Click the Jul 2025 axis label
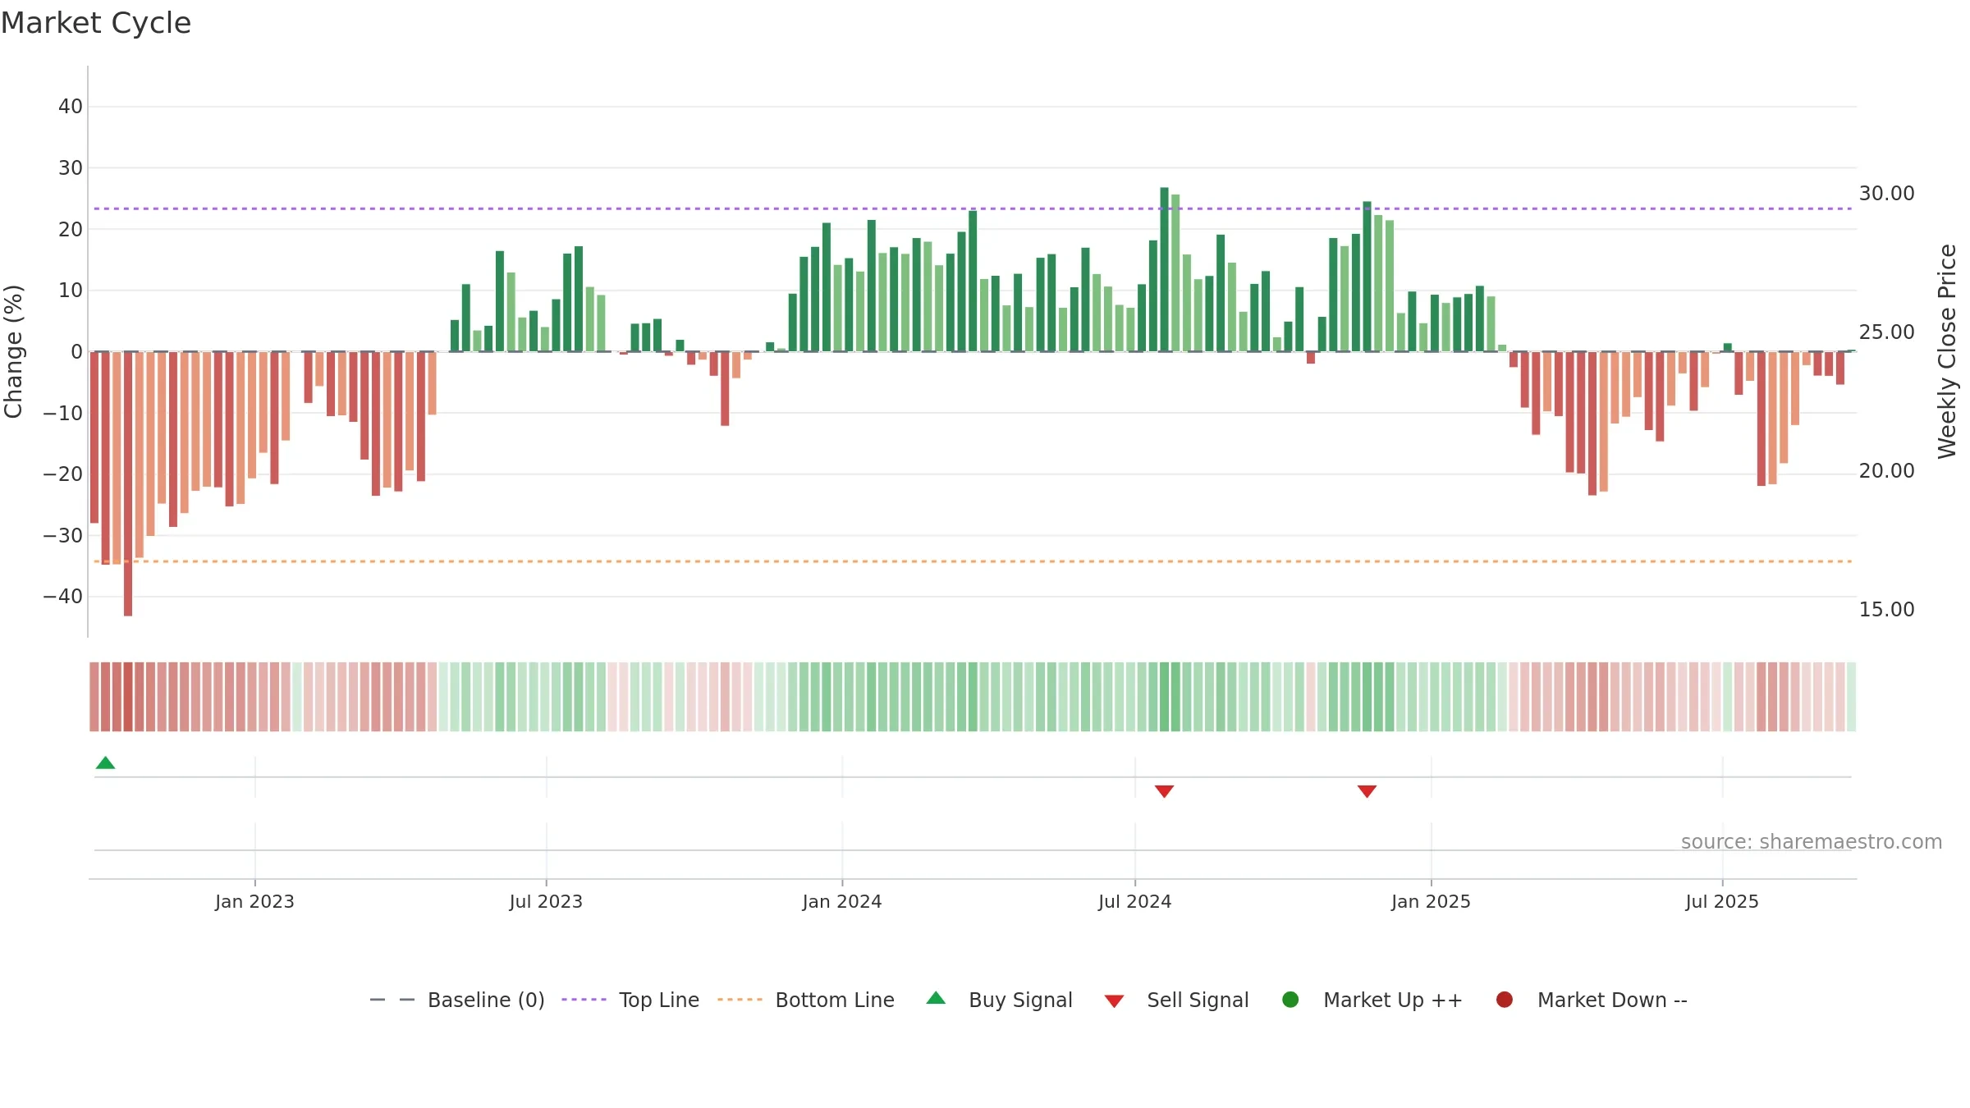Image resolution: width=1970 pixels, height=1108 pixels. [1722, 902]
